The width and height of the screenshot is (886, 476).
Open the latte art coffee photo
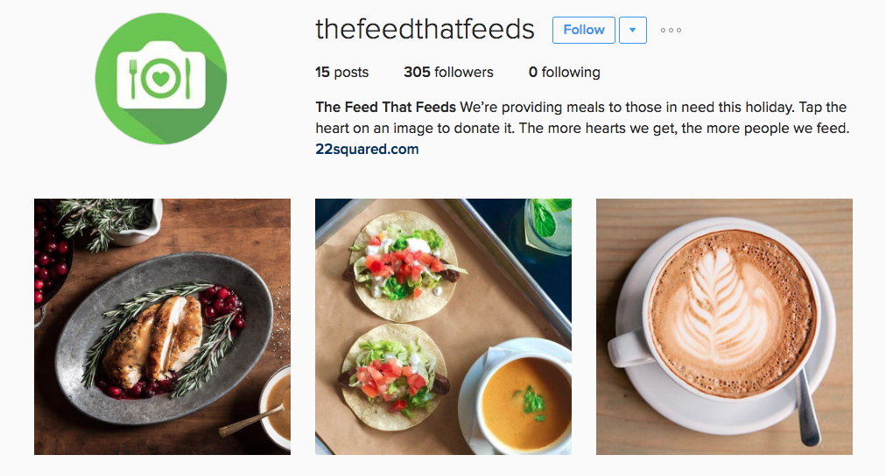pyautogui.click(x=724, y=326)
